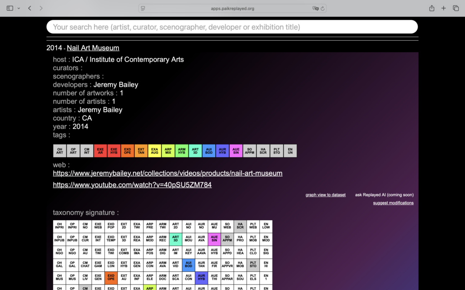Click in the exhibition search field
The height and width of the screenshot is (290, 465).
pyautogui.click(x=232, y=27)
